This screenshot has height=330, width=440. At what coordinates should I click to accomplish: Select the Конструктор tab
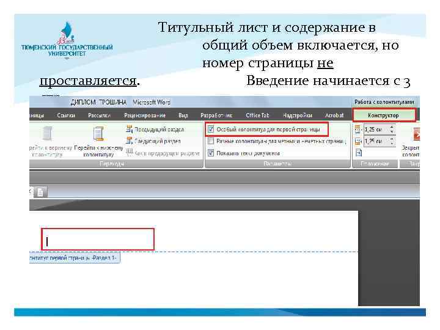(x=383, y=116)
